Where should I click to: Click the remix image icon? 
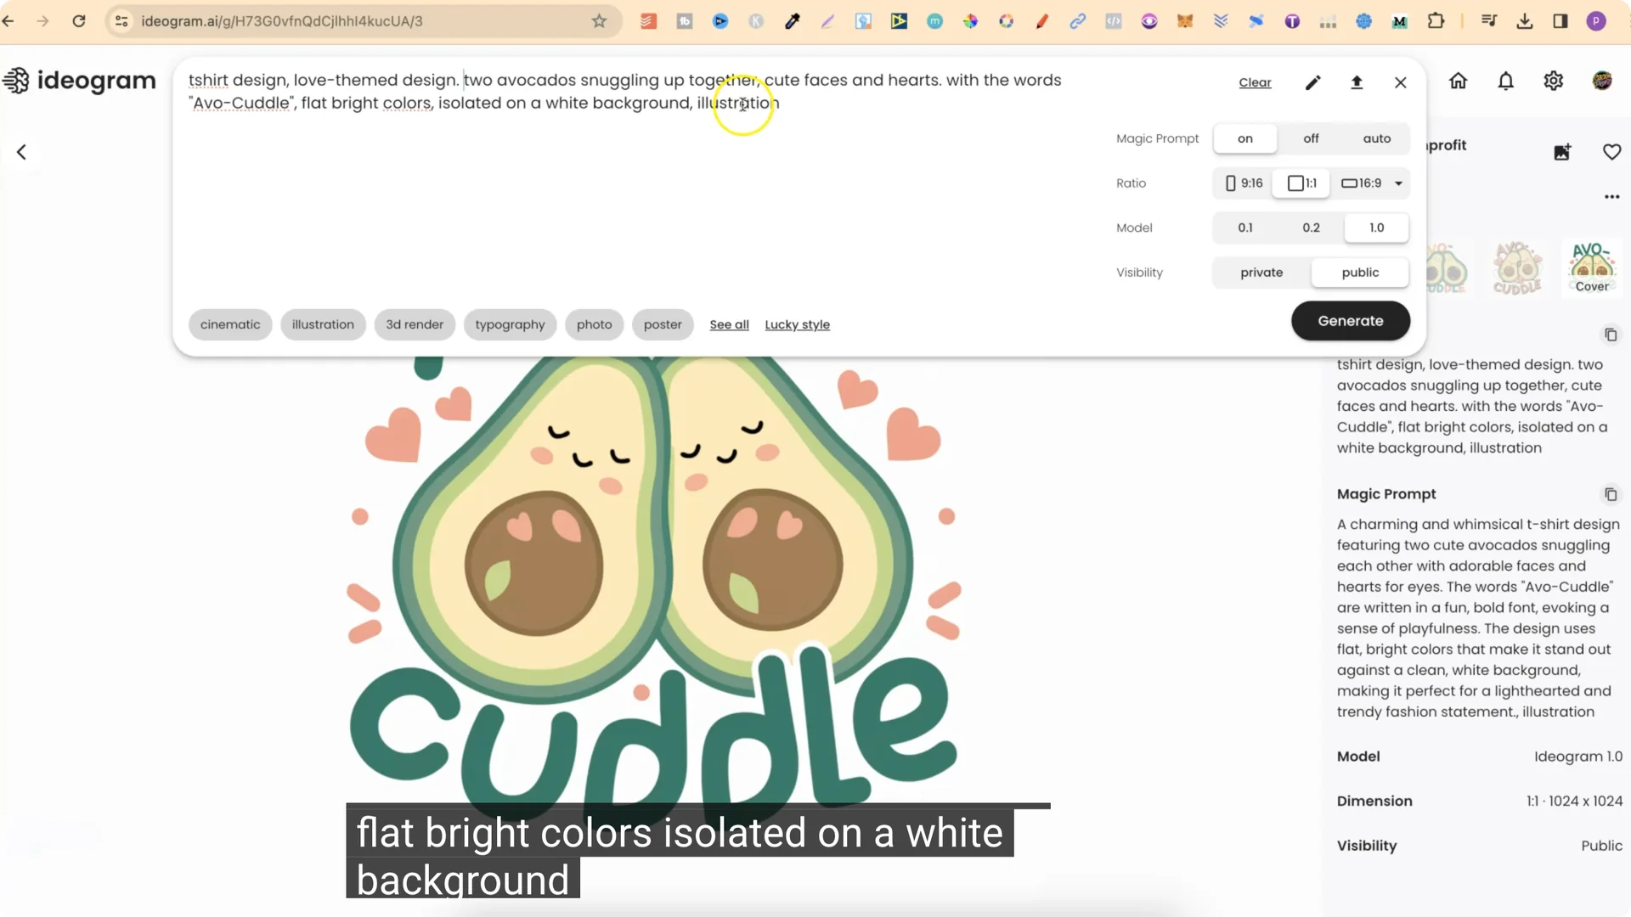(x=1562, y=152)
